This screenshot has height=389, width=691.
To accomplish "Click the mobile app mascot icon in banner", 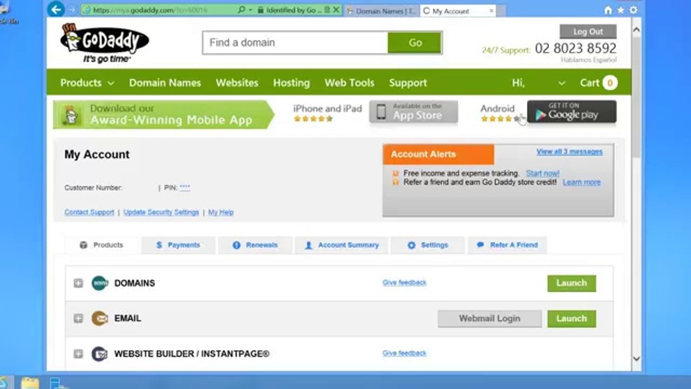I will point(71,115).
